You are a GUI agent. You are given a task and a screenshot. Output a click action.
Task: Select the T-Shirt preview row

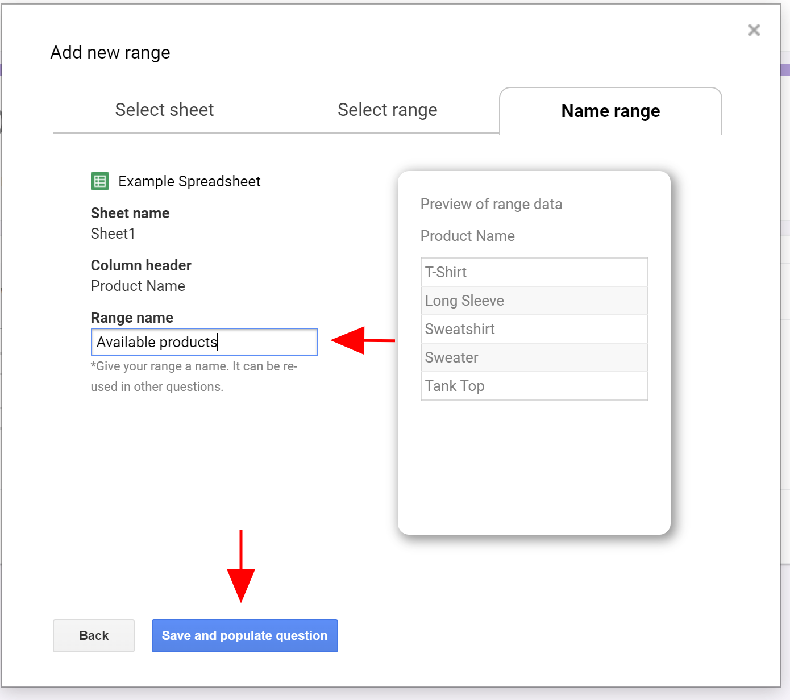click(534, 272)
